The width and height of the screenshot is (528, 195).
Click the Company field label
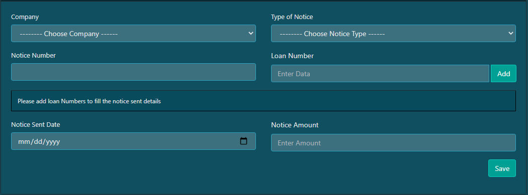point(25,17)
